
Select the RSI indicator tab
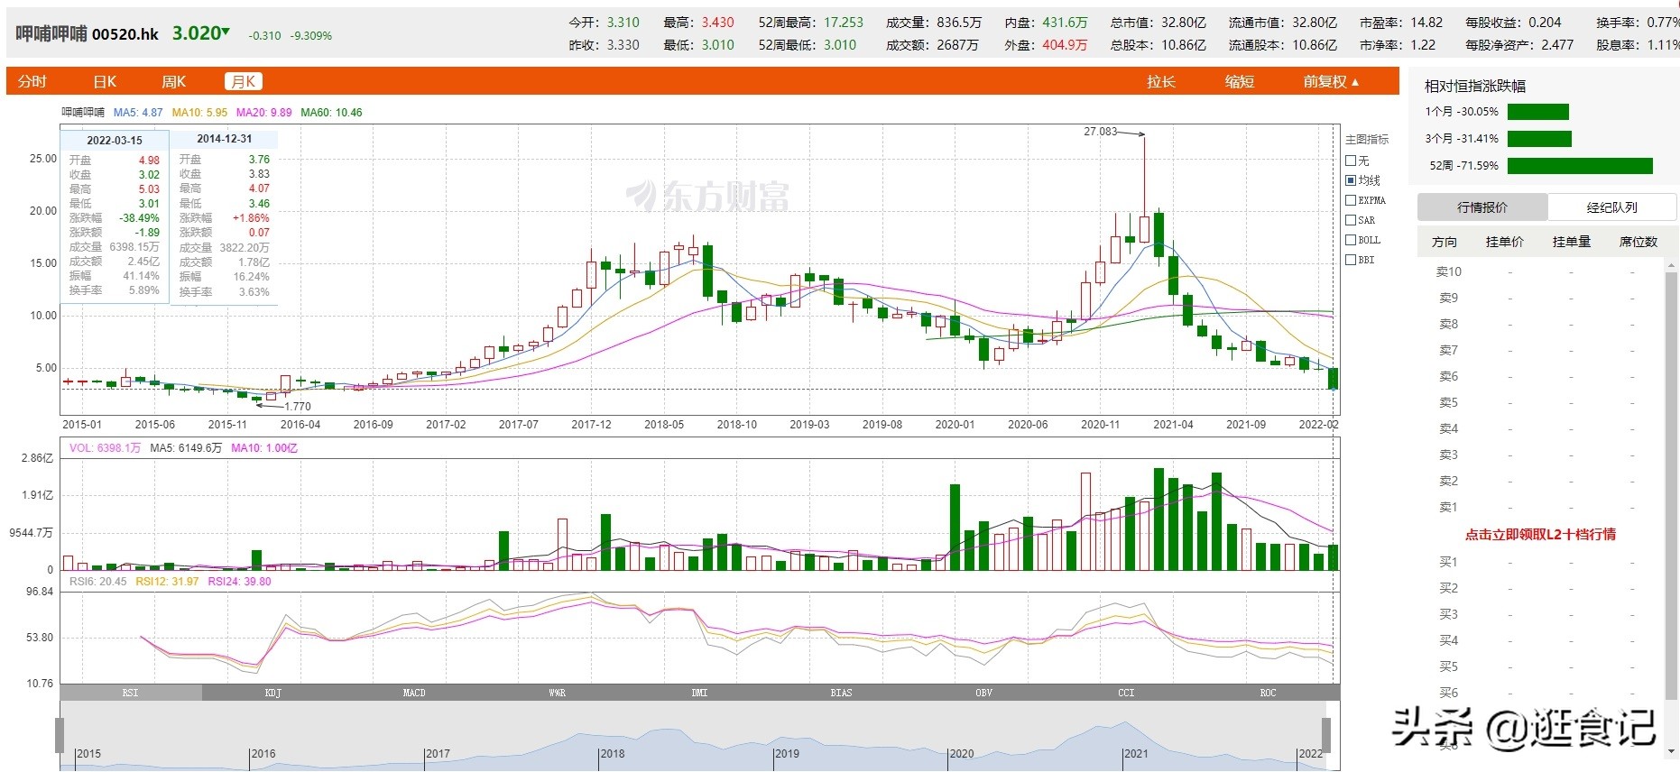(131, 693)
